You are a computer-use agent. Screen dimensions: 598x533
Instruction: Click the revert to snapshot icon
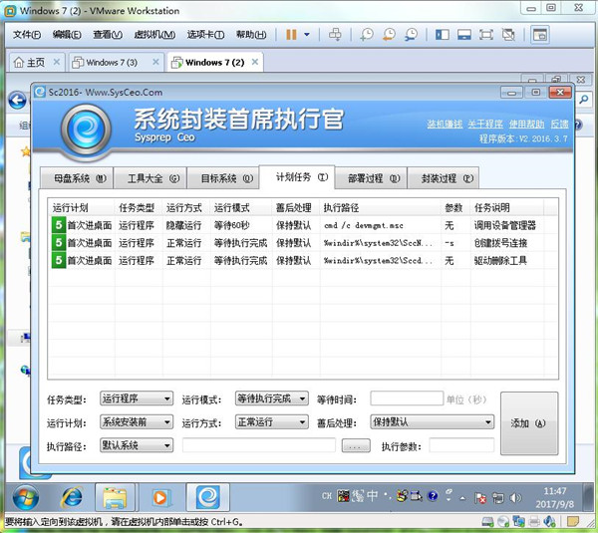389,35
